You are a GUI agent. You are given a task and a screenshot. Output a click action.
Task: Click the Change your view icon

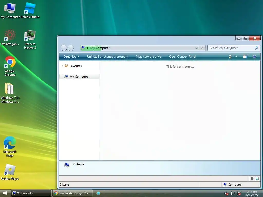[x=231, y=57]
